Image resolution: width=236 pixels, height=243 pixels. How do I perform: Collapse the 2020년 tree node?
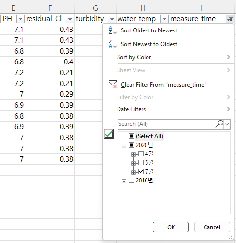(x=124, y=146)
